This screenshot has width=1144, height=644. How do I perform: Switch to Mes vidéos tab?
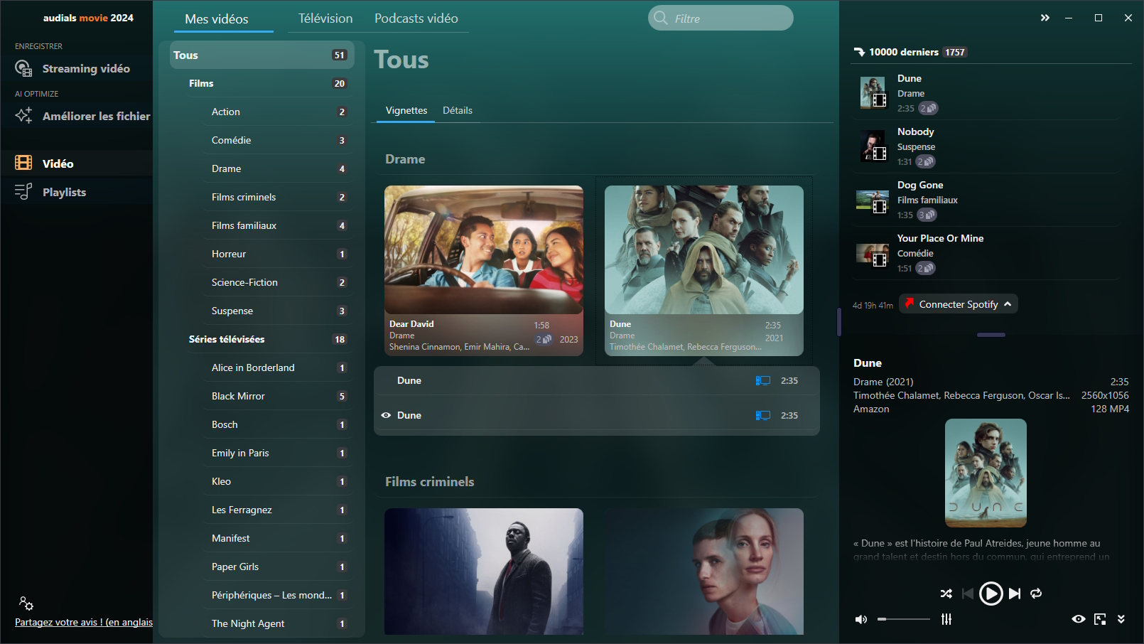(x=217, y=19)
